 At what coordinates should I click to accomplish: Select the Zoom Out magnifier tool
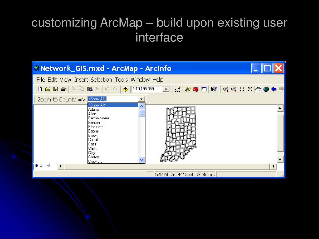[234, 89]
